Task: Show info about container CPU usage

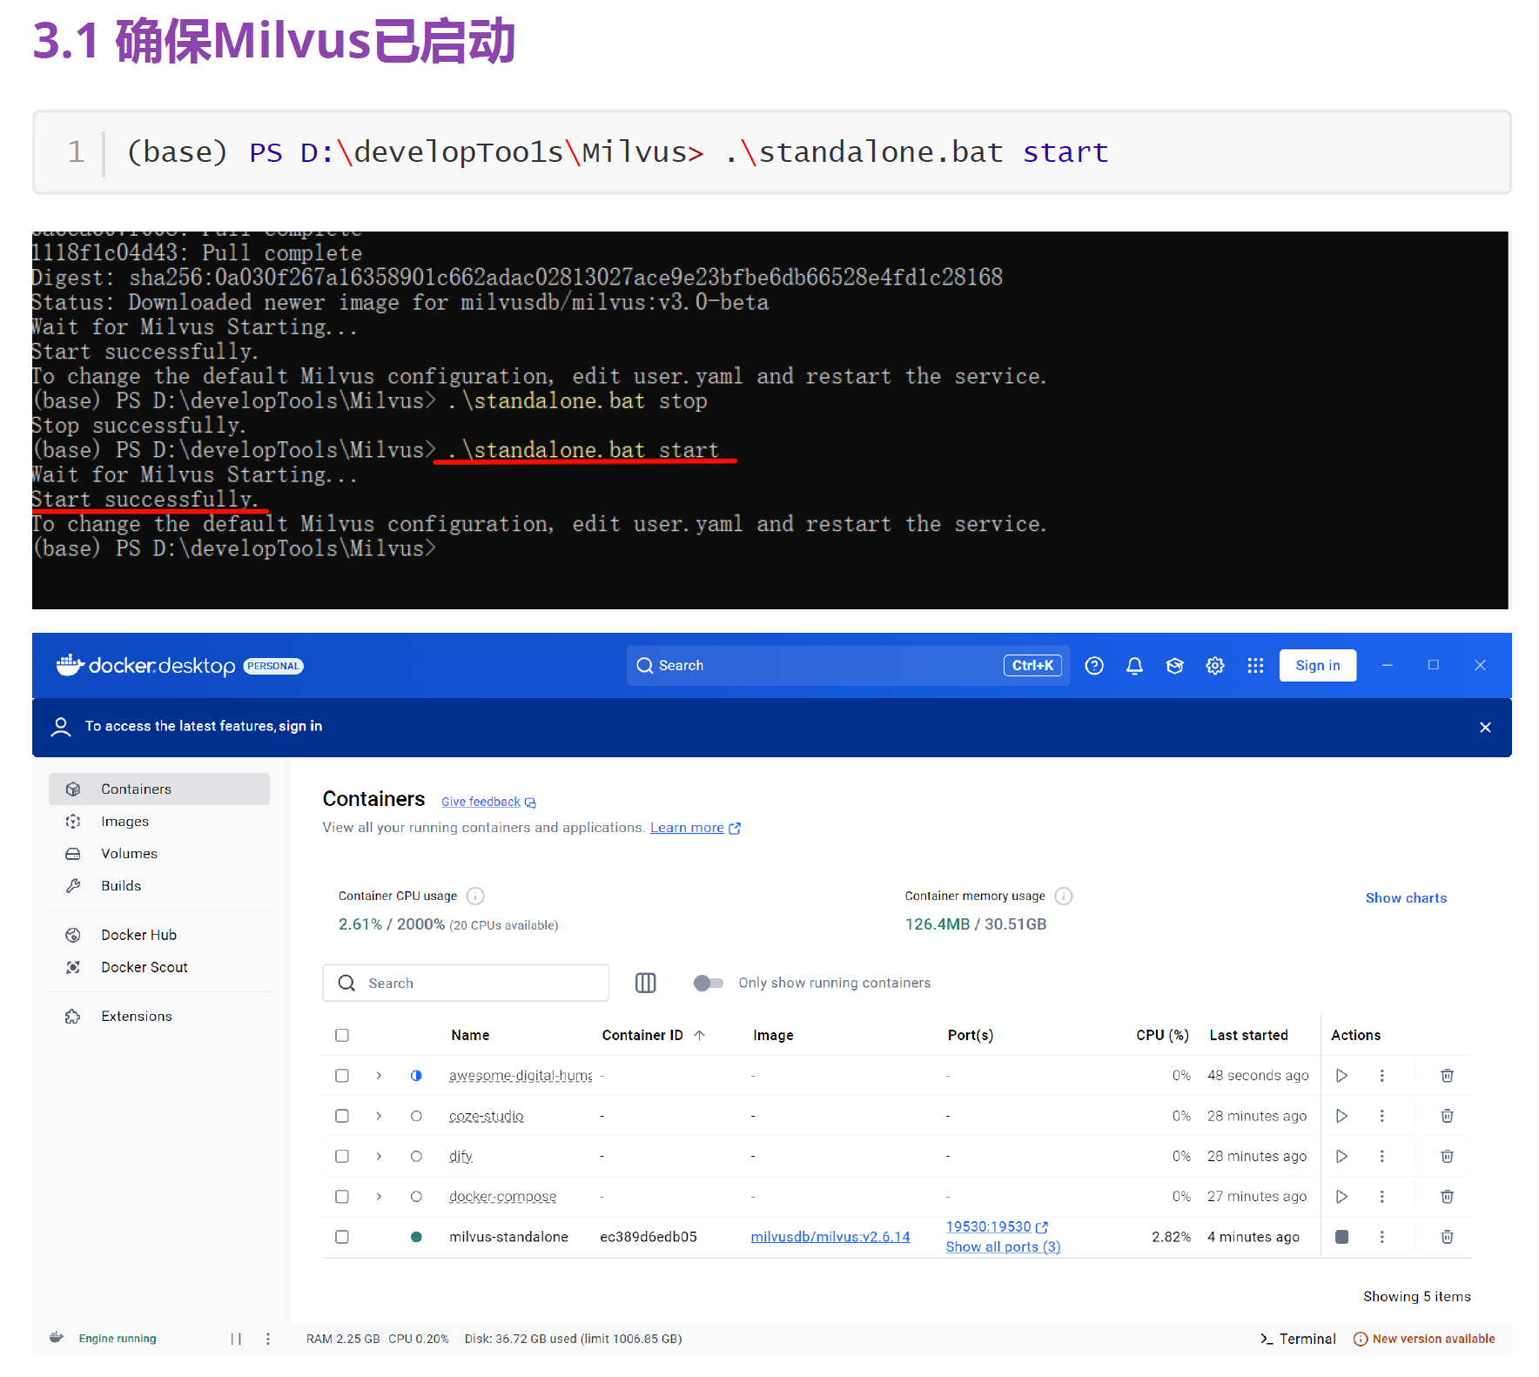Action: pyautogui.click(x=475, y=896)
